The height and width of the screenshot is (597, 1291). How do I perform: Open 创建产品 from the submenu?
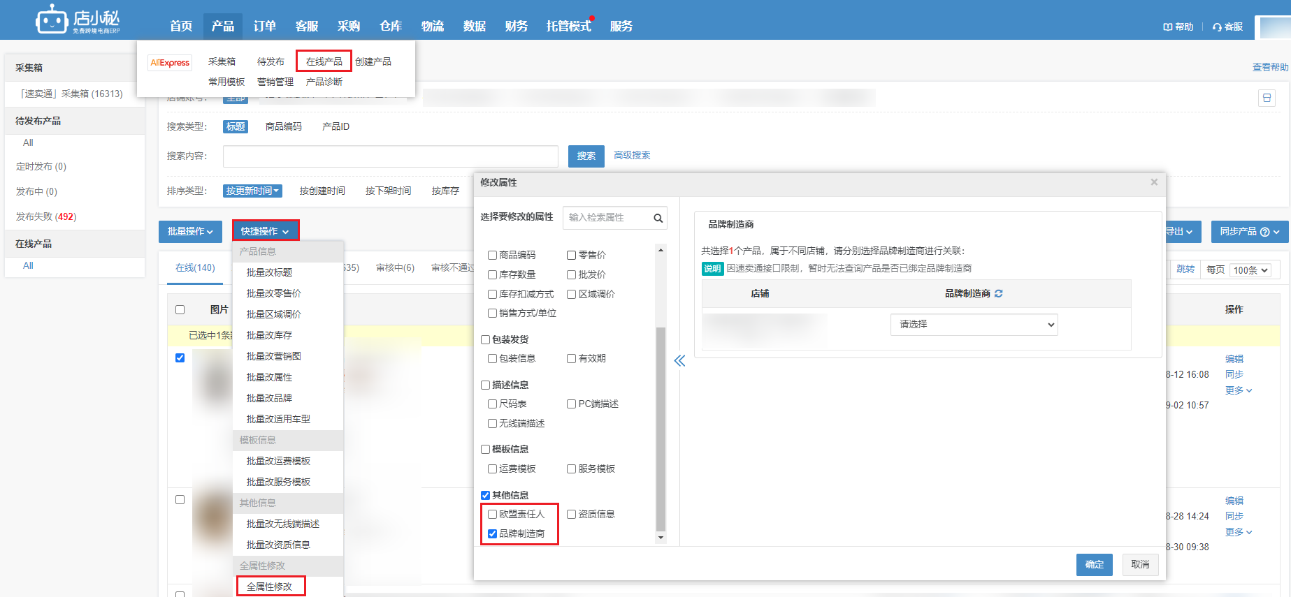[373, 62]
